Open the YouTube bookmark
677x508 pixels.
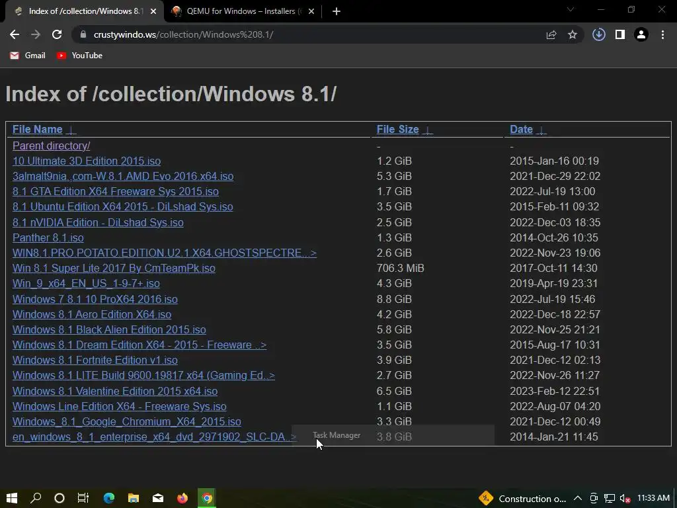(79, 56)
